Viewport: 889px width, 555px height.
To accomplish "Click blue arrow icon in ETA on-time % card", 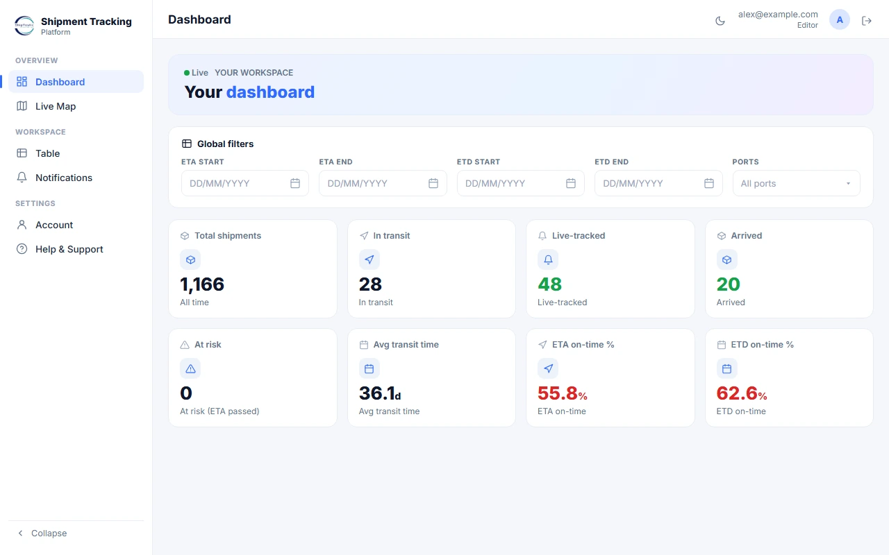I will pyautogui.click(x=548, y=369).
